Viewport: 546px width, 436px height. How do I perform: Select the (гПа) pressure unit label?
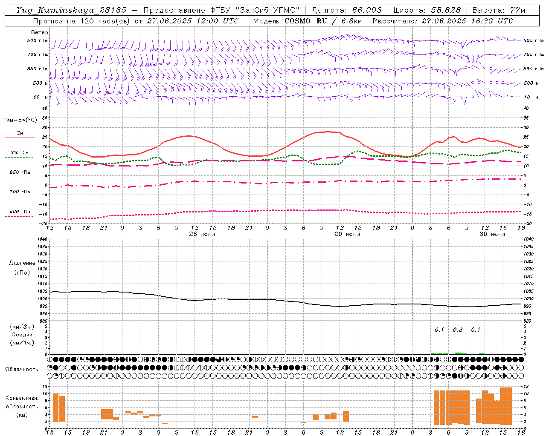pos(22,272)
